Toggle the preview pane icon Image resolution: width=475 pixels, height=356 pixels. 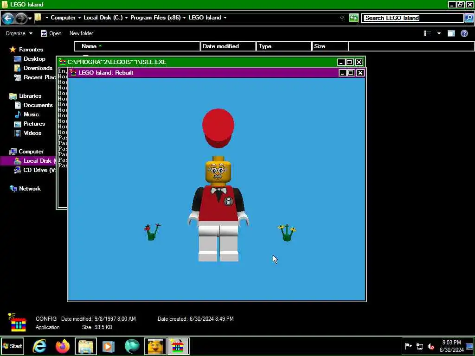click(x=451, y=33)
